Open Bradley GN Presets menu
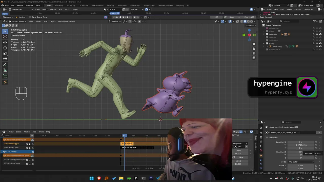 pyautogui.click(x=67, y=21)
